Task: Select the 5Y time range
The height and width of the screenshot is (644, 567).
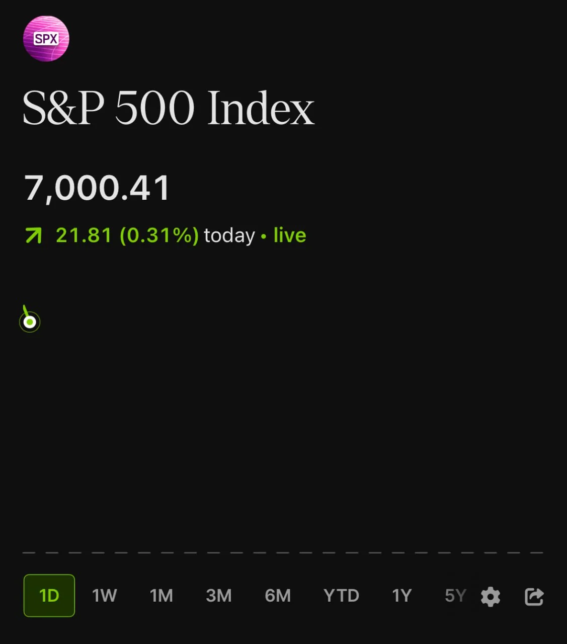Action: [x=455, y=596]
